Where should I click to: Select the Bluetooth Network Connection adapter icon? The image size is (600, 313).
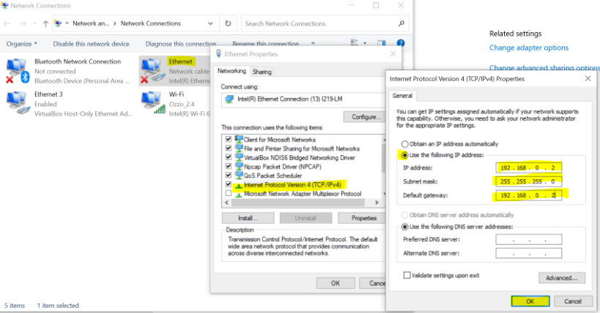tap(18, 71)
